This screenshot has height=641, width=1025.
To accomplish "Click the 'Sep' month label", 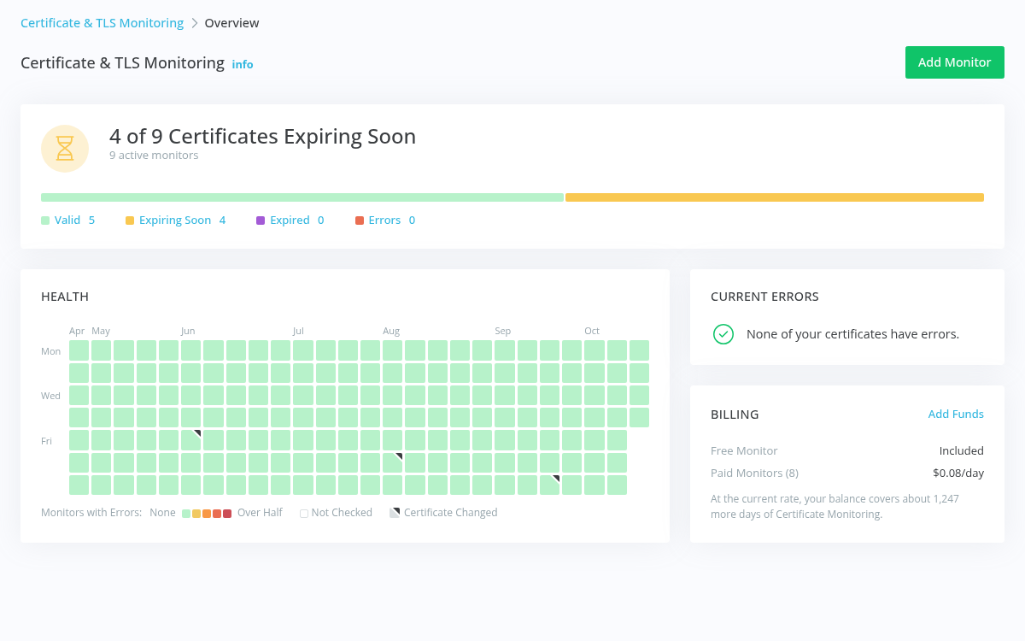I will tap(502, 331).
